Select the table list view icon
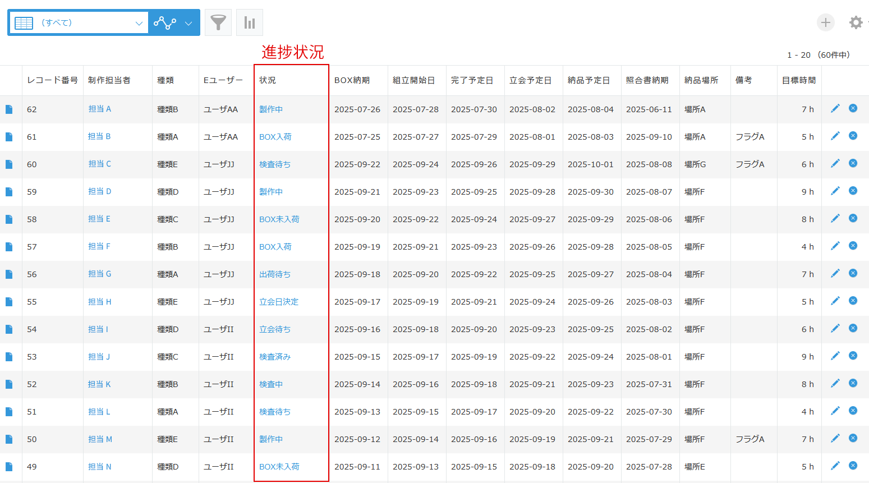Viewport: 869px width, 483px height. point(24,23)
